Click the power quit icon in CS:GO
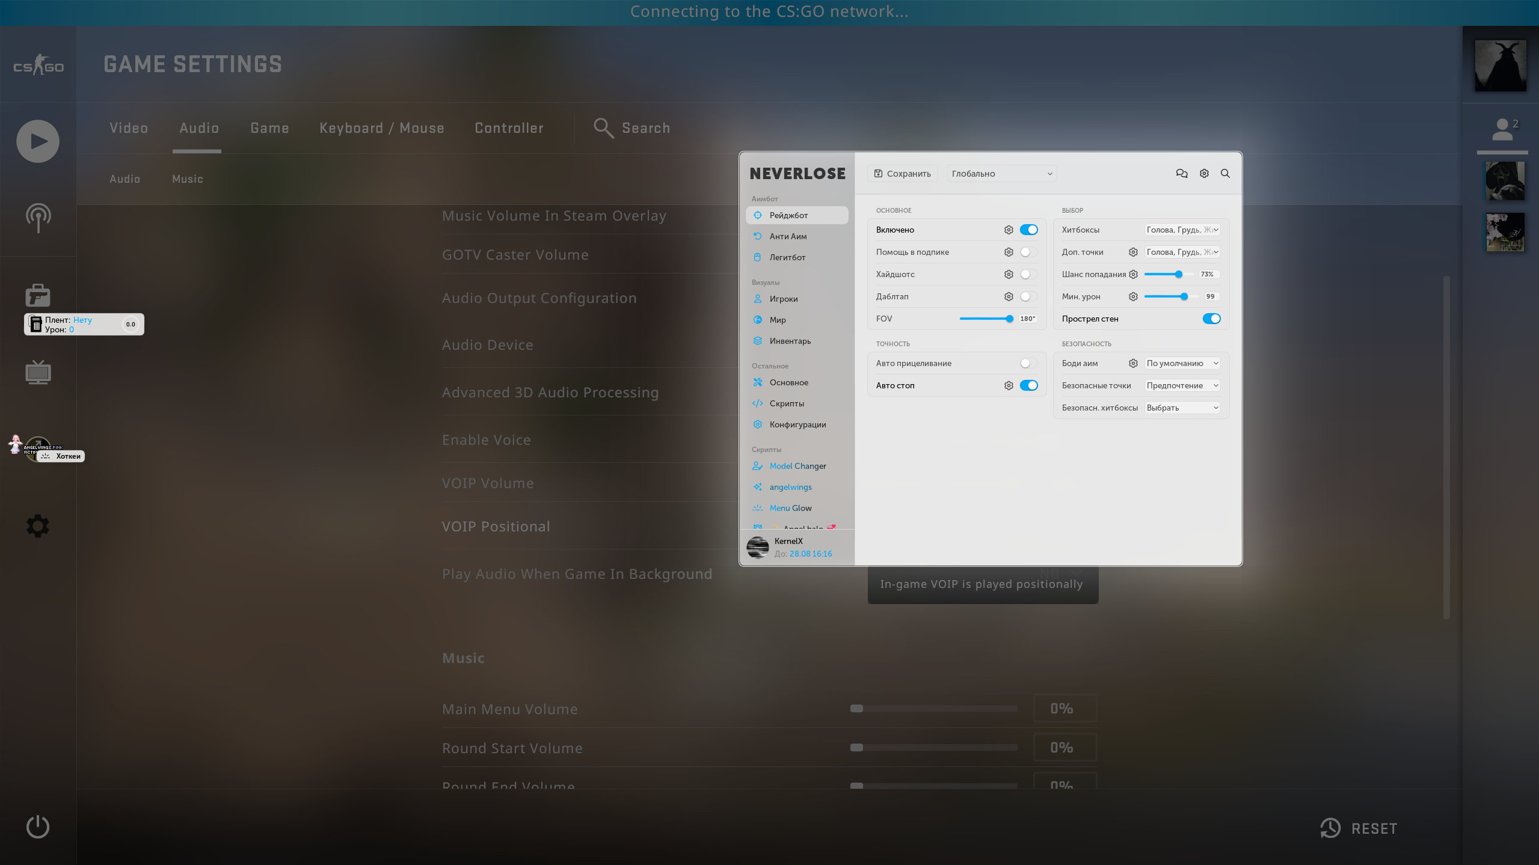 pos(38,827)
